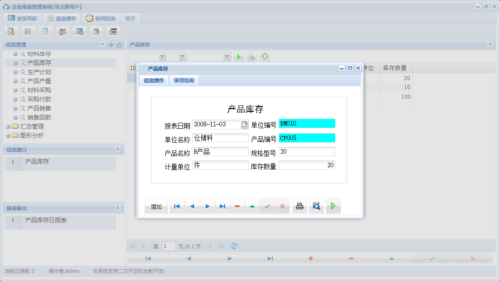This screenshot has height=281, width=500.
Task: Click the stacked pages toolbar icon
Action: (113, 31)
